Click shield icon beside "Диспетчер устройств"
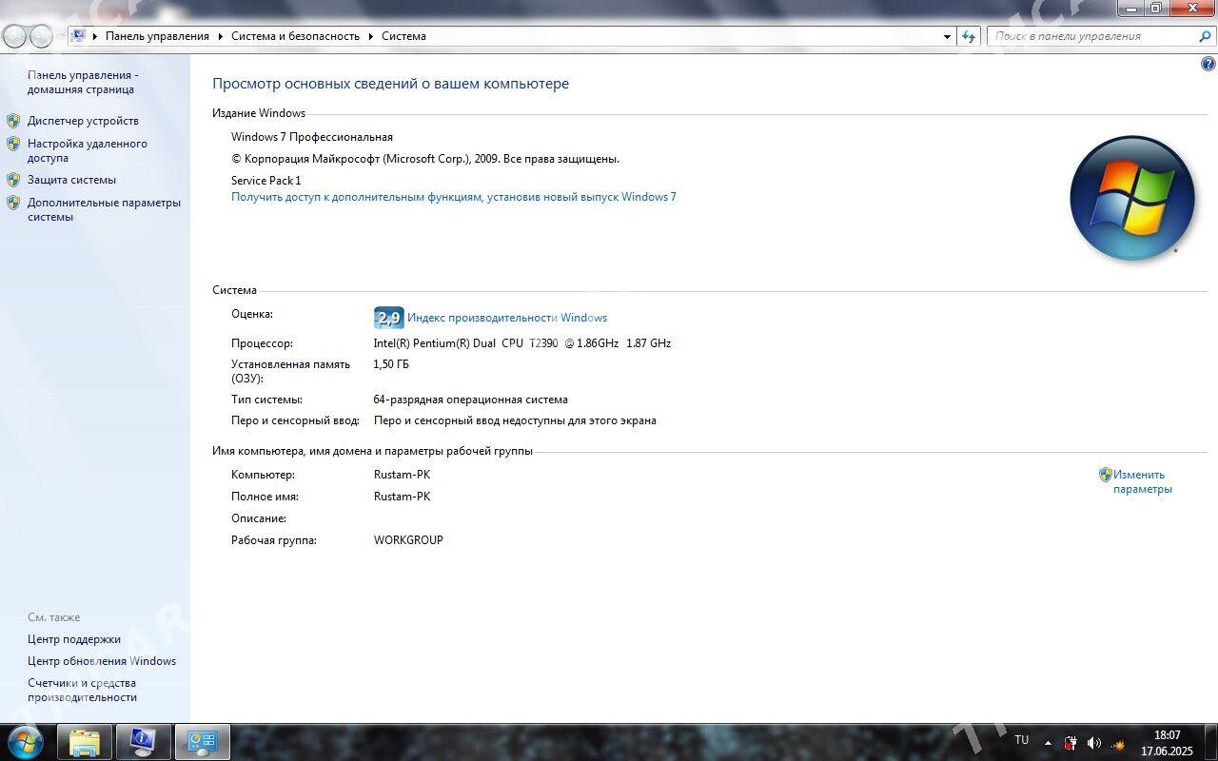The height and width of the screenshot is (761, 1218). coord(13,121)
